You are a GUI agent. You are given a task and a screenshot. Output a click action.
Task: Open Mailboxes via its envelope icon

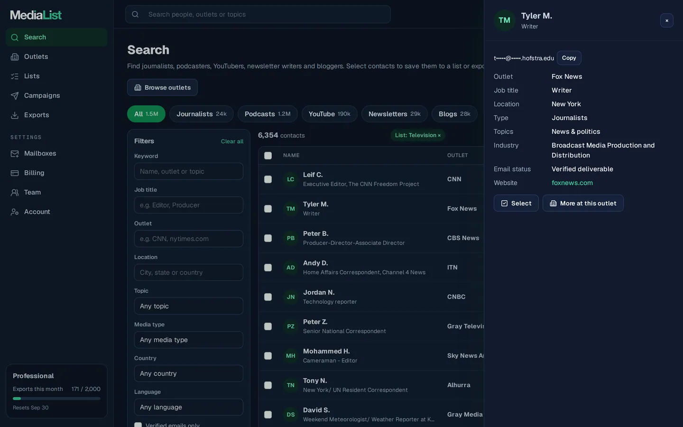point(15,154)
